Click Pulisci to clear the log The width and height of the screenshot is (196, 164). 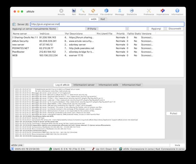click(174, 113)
